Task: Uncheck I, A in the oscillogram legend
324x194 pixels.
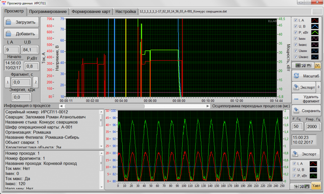Action: coord(295,163)
